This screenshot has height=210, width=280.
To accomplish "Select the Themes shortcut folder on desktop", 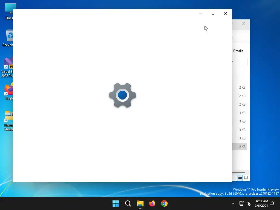I will tap(8, 121).
